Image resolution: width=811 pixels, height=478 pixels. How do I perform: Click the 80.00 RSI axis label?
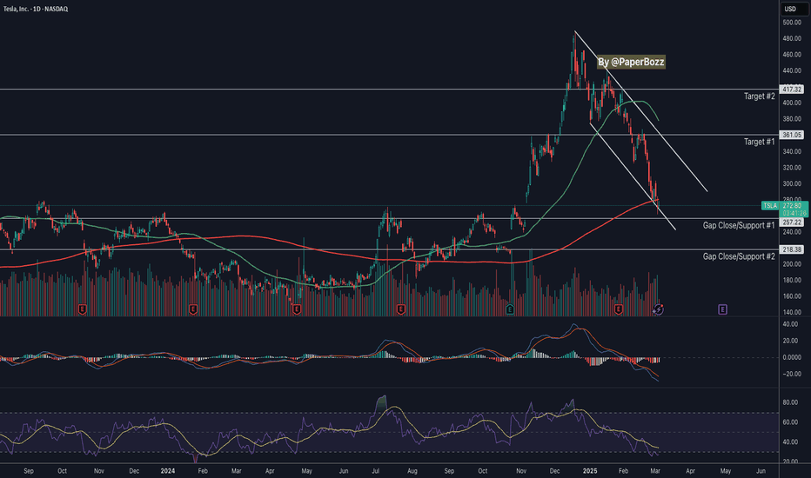[790, 402]
